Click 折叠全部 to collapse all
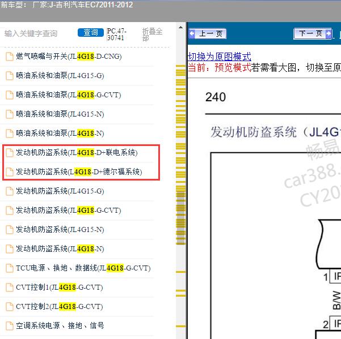The width and height of the screenshot is (341, 339). coord(152,35)
